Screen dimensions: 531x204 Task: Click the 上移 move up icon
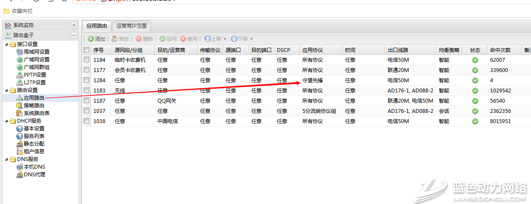(x=207, y=39)
